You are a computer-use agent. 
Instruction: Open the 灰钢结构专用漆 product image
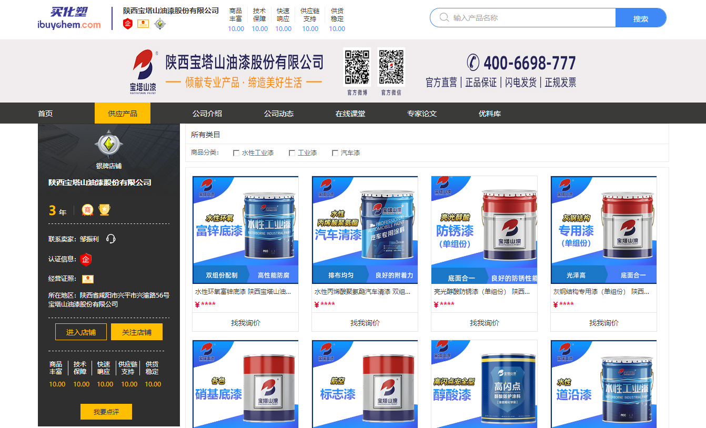(604, 230)
